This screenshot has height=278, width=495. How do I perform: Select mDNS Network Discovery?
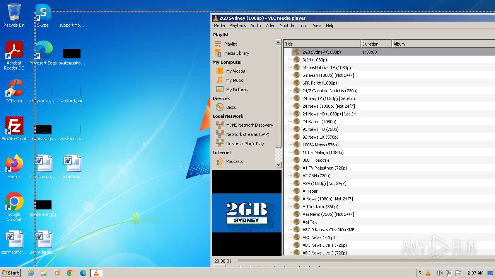click(244, 125)
